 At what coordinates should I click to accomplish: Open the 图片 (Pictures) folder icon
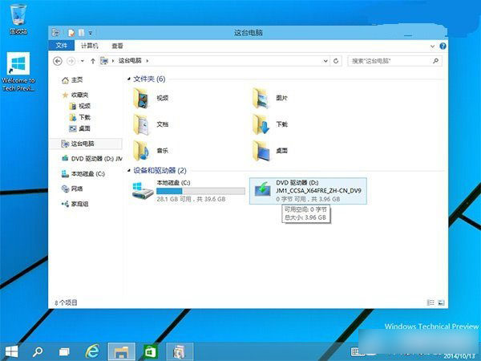[261, 99]
